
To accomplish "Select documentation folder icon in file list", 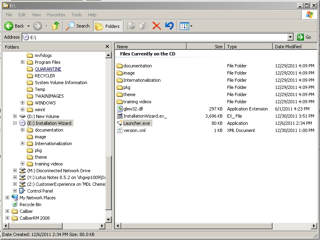I will pos(120,66).
